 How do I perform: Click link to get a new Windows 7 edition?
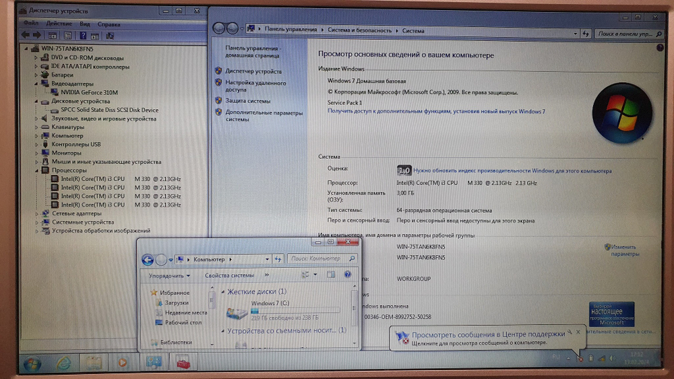pos(436,111)
